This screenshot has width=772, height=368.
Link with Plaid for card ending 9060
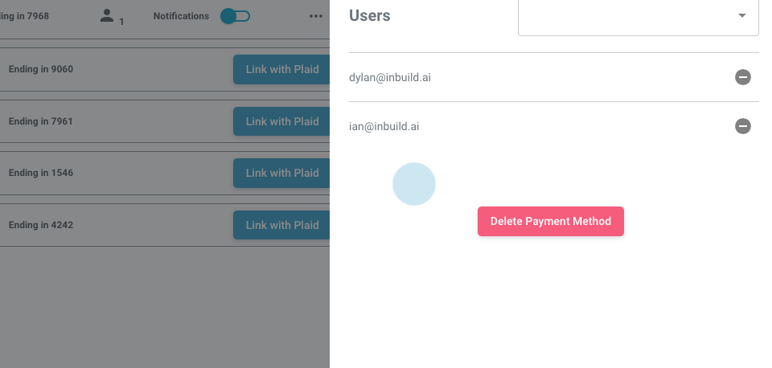point(281,69)
